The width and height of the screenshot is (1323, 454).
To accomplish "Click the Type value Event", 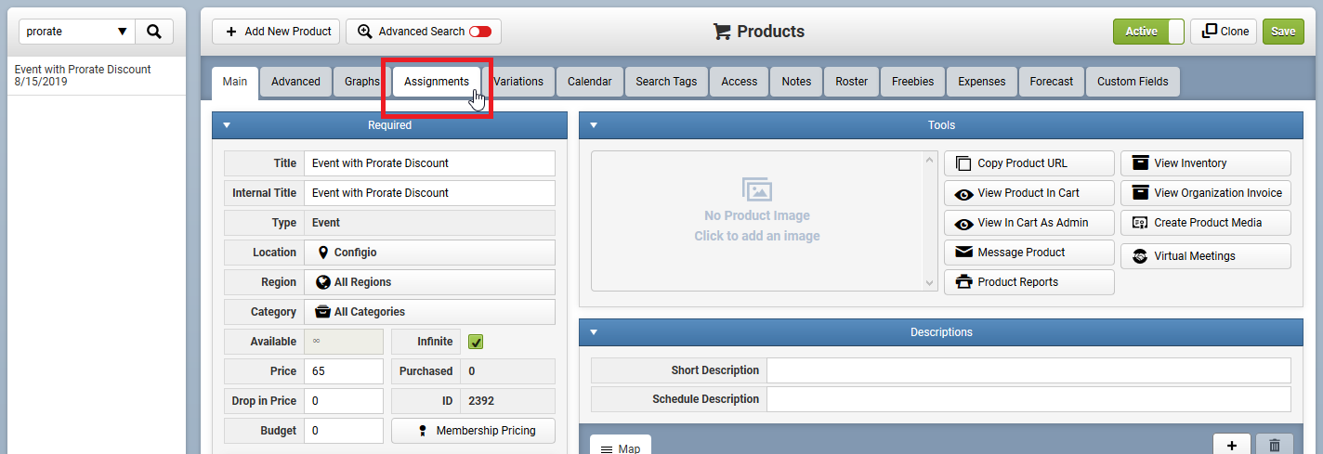I will tap(326, 223).
